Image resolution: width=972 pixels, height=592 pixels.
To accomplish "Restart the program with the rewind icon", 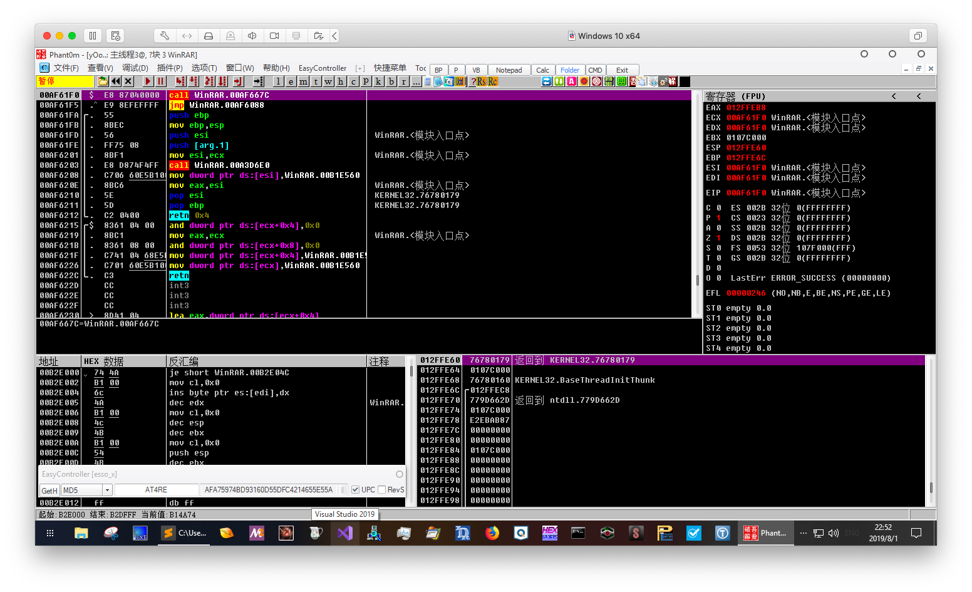I will click(116, 81).
